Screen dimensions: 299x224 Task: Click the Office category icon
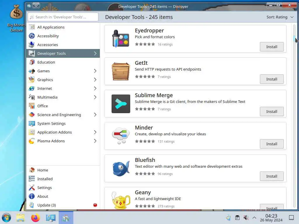32,106
